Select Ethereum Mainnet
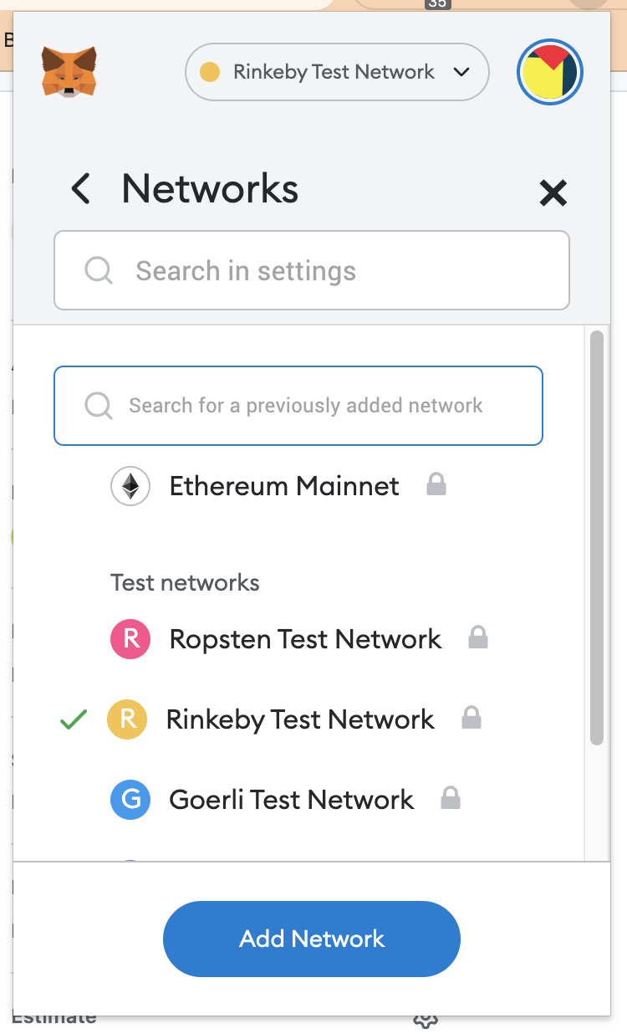Image resolution: width=627 pixels, height=1034 pixels. coord(283,486)
